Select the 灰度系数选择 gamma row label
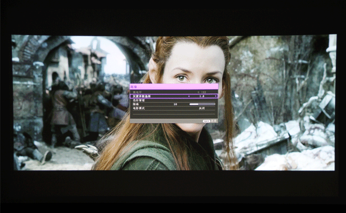Screen dimensions: 346x213 (x=140, y=96)
